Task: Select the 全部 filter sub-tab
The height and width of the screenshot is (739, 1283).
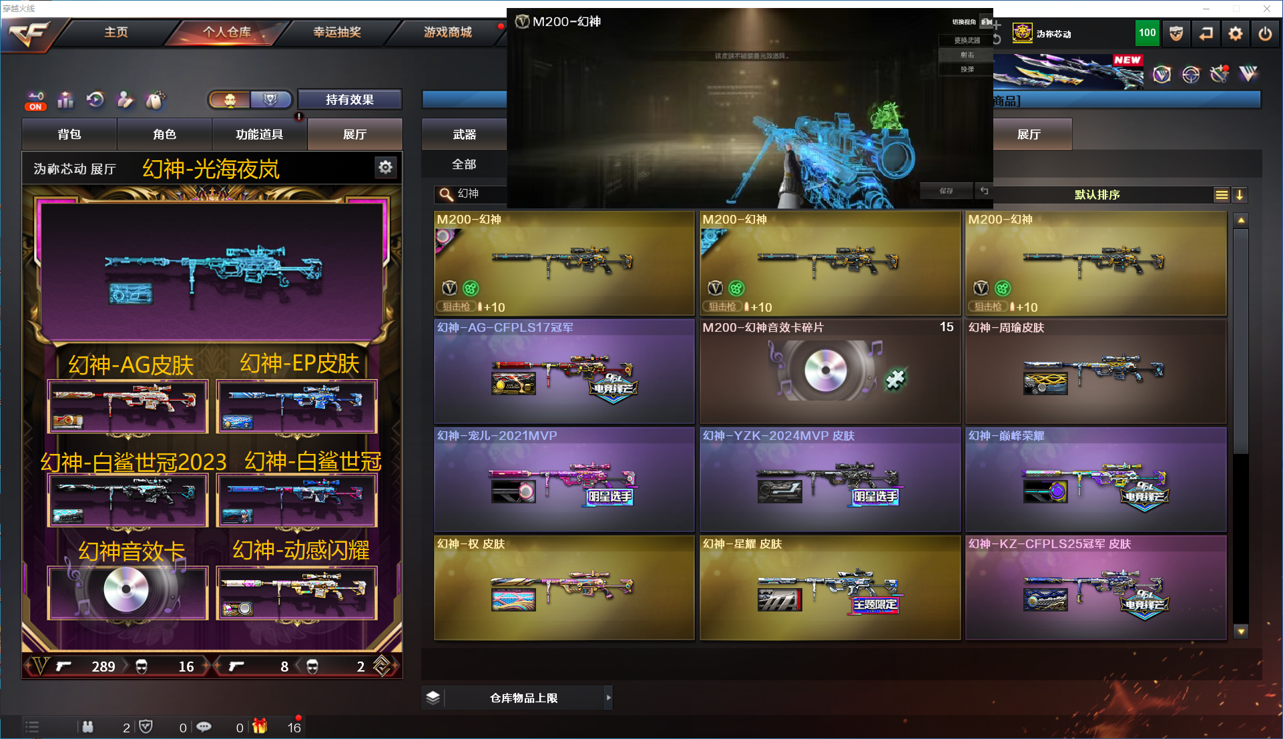Action: (x=464, y=164)
